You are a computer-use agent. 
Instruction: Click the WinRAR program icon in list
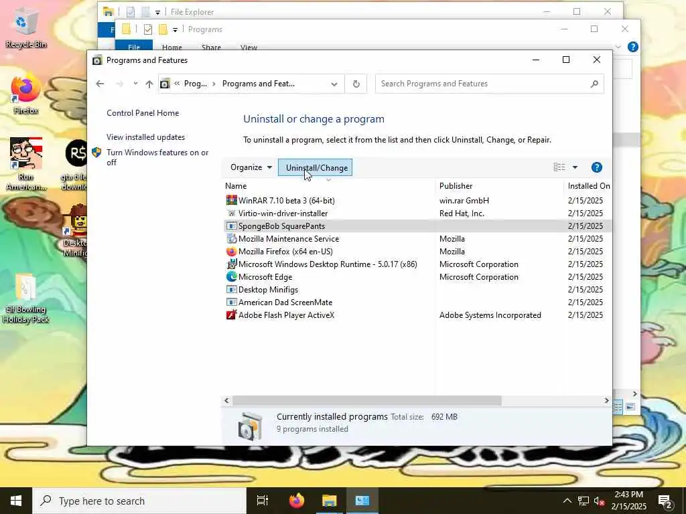(231, 201)
